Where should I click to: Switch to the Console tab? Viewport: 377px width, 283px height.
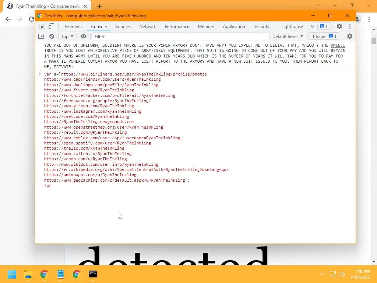(99, 27)
